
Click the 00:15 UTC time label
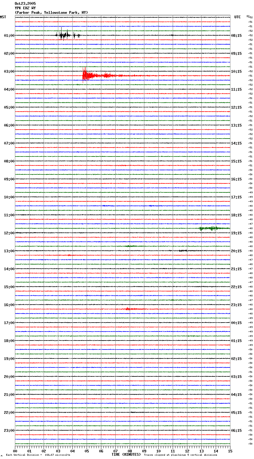point(236,323)
